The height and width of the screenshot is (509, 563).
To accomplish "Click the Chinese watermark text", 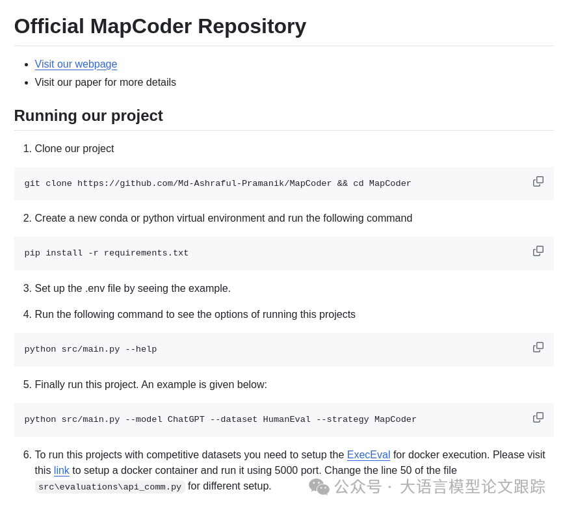I will tap(439, 486).
